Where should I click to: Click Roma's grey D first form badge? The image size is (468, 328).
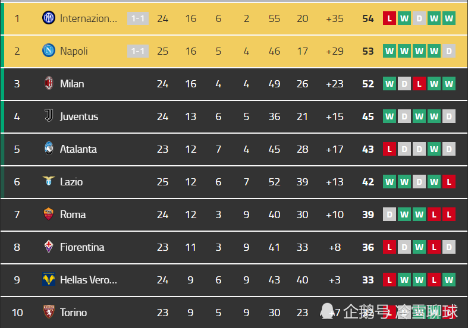click(389, 215)
